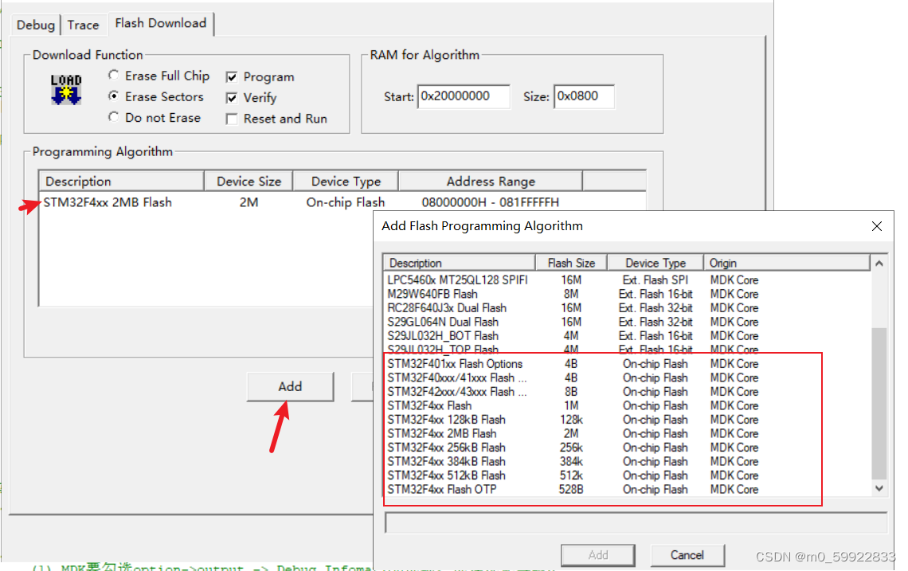Select the Erase Full Chip option
The height and width of the screenshot is (571, 908).
coord(114,76)
